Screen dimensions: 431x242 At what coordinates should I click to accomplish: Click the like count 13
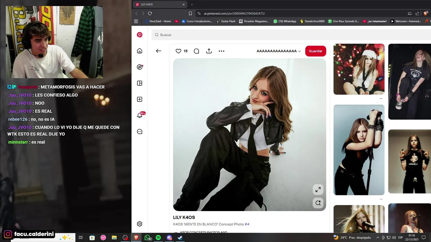pos(186,51)
